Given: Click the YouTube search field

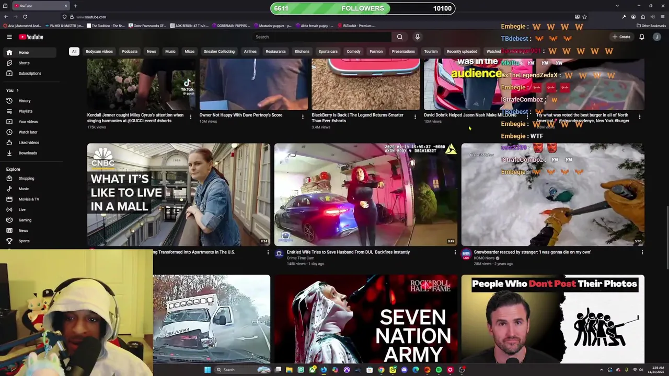Looking at the screenshot, I should point(321,37).
